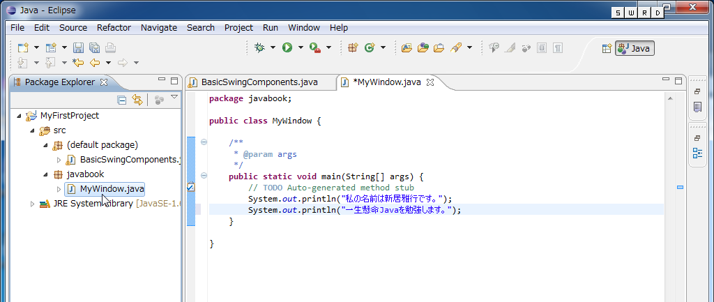The image size is (714, 302).
Task: Fold the main method in the editor
Action: [204, 176]
